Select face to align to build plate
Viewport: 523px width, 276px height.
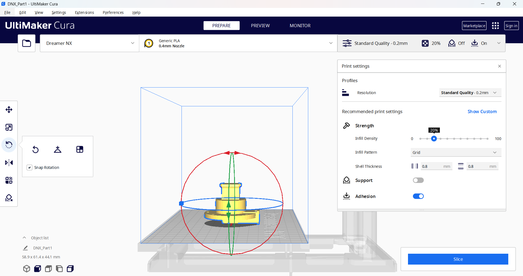point(80,149)
